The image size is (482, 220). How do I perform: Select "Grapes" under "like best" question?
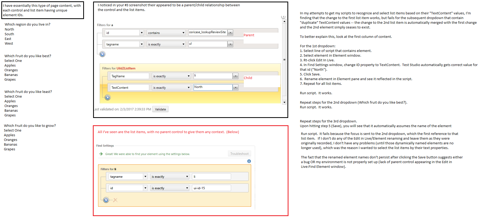tap(10, 79)
